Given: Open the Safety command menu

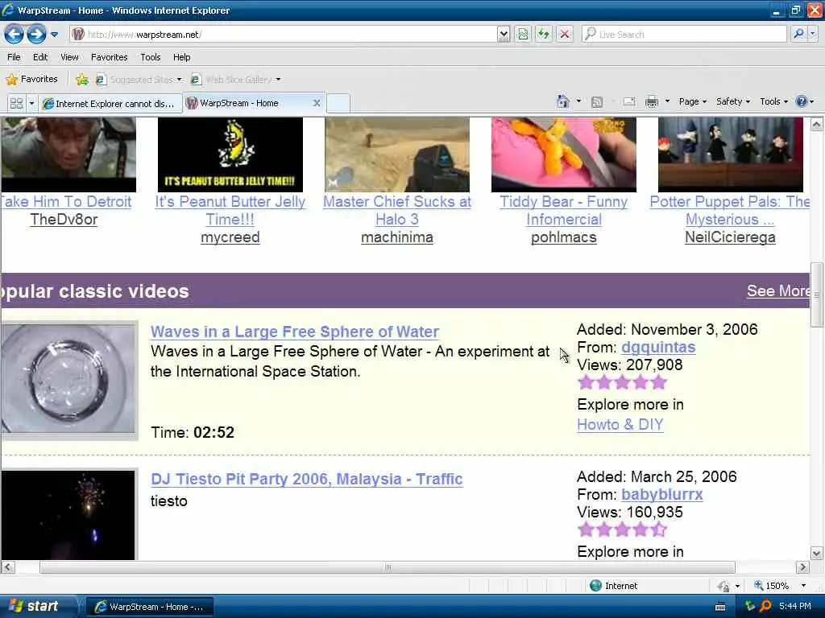Looking at the screenshot, I should point(733,101).
